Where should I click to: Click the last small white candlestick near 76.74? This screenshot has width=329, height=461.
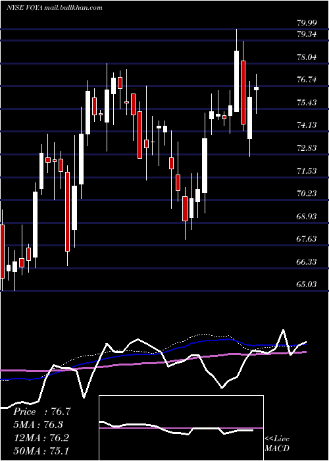coord(256,88)
